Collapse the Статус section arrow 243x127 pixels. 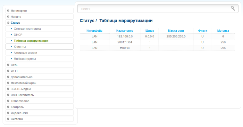click(8, 23)
